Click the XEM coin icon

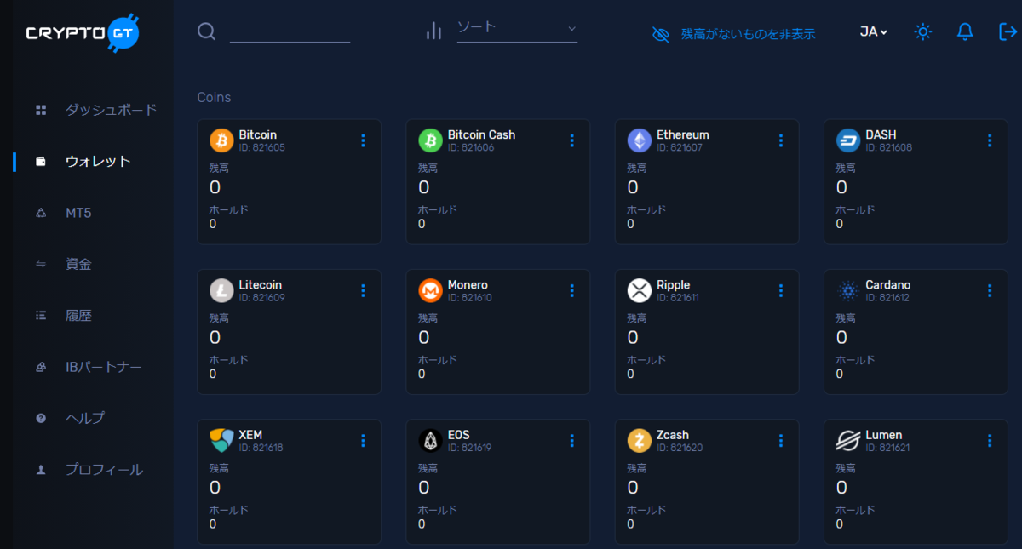[x=221, y=440]
